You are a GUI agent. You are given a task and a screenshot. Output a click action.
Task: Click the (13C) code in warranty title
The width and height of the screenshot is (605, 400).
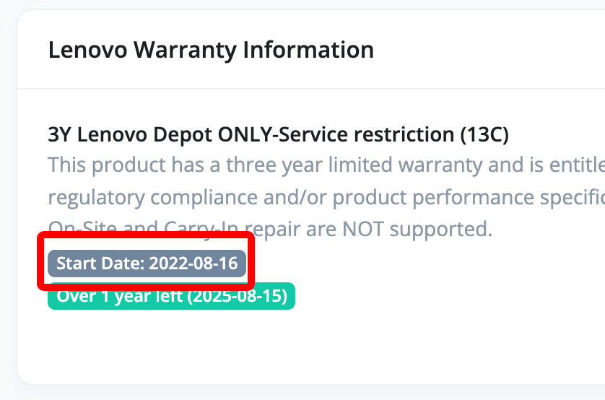(x=485, y=134)
